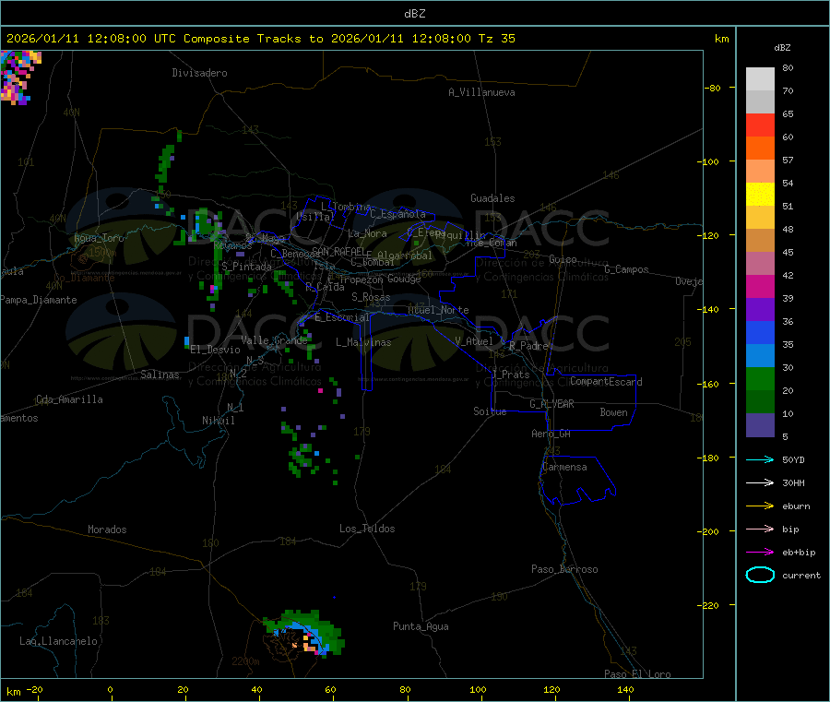Select the R_Padre label
Viewport: 830px width, 702px height.
coord(528,346)
